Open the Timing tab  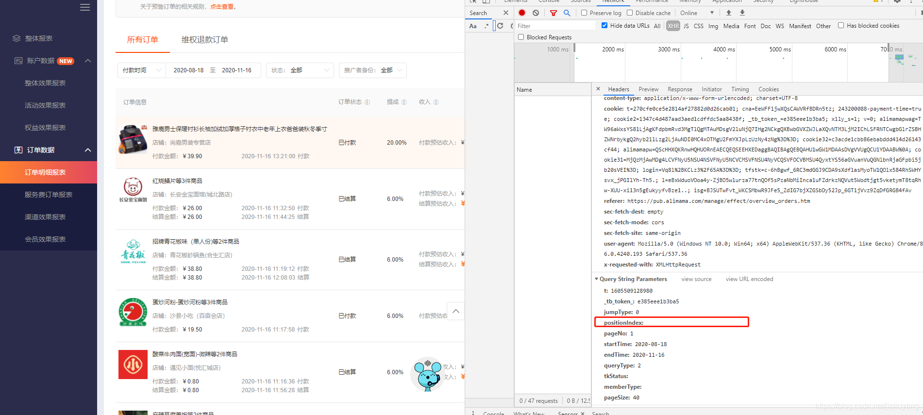tap(740, 89)
